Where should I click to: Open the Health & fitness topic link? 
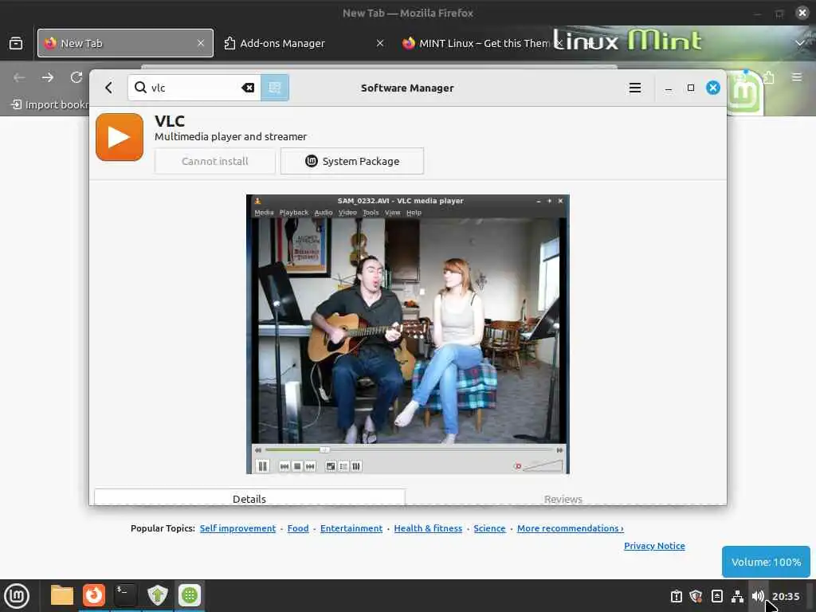click(428, 528)
